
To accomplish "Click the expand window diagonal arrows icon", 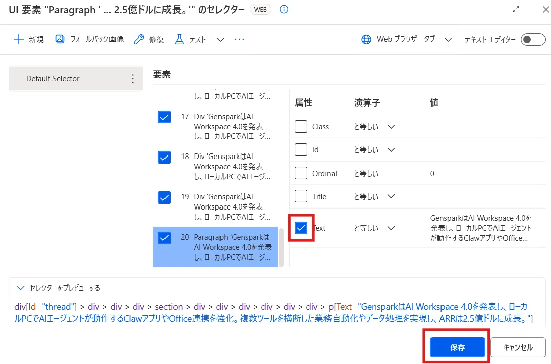I will point(516,9).
